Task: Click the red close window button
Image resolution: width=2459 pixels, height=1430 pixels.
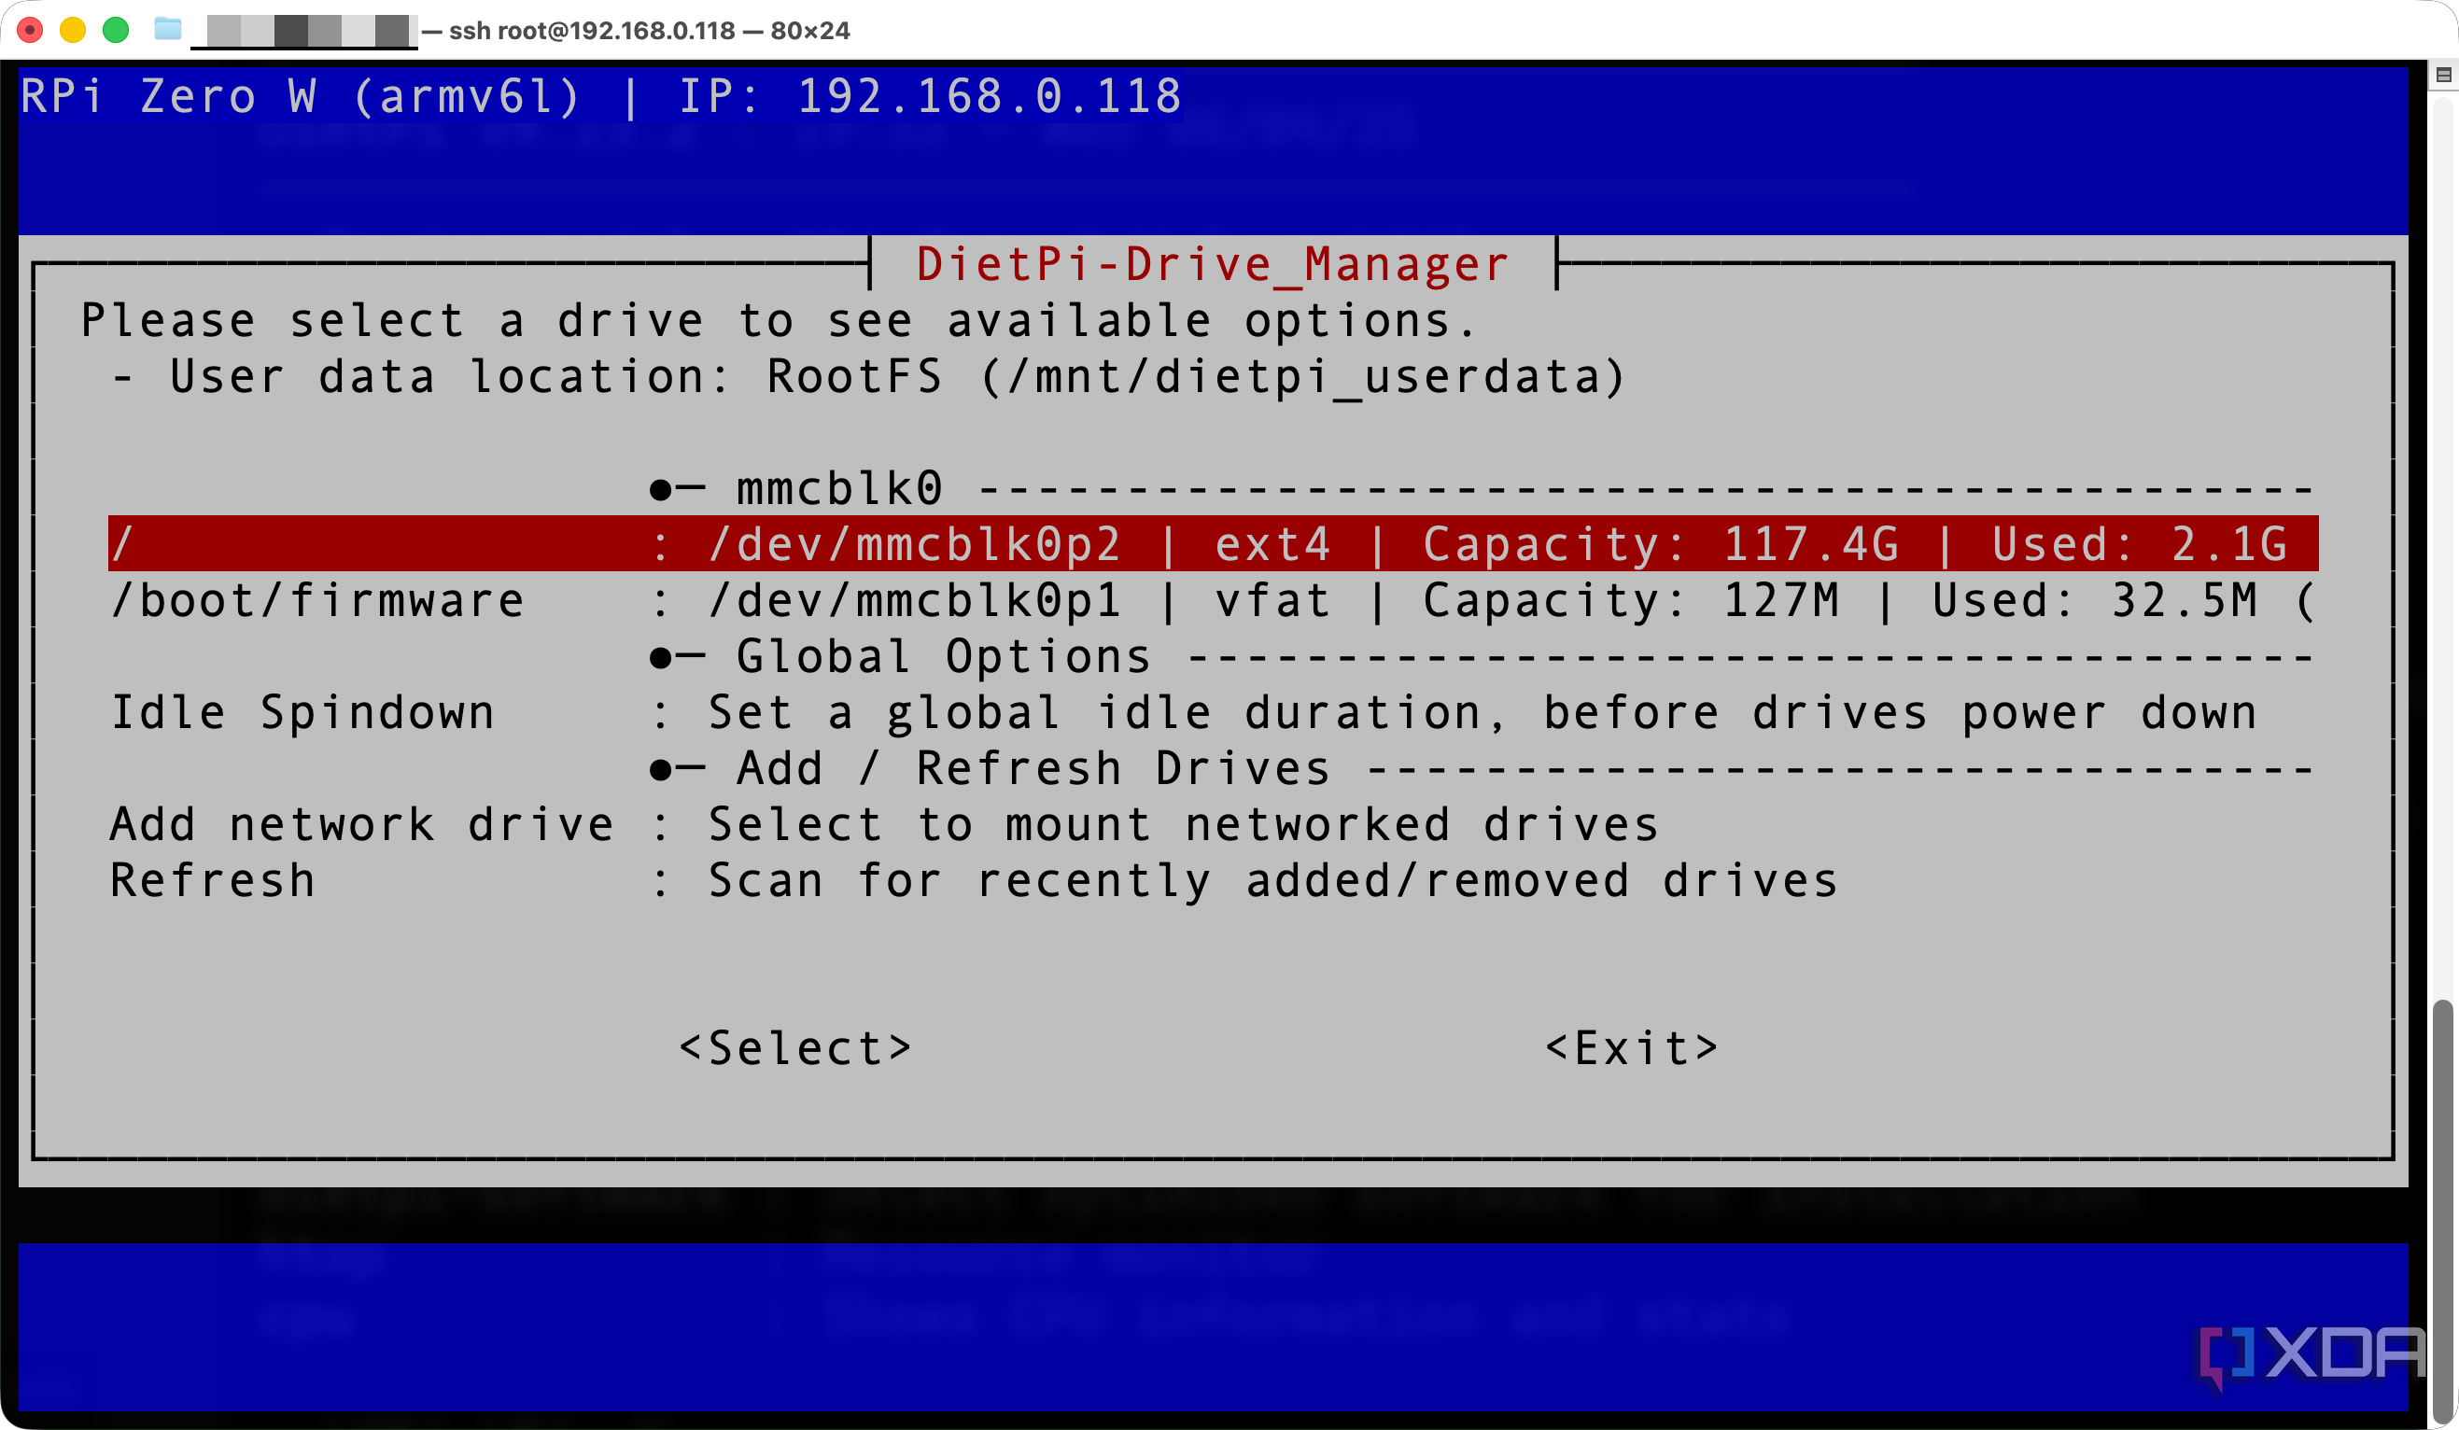Action: tap(30, 29)
